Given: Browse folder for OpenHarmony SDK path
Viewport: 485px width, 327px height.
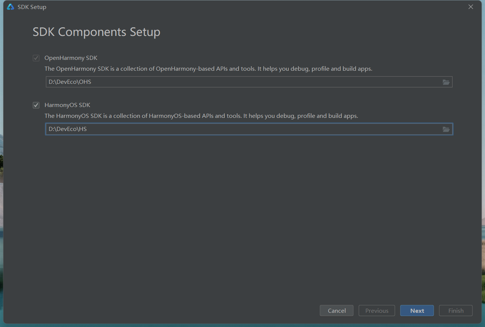Looking at the screenshot, I should (446, 82).
